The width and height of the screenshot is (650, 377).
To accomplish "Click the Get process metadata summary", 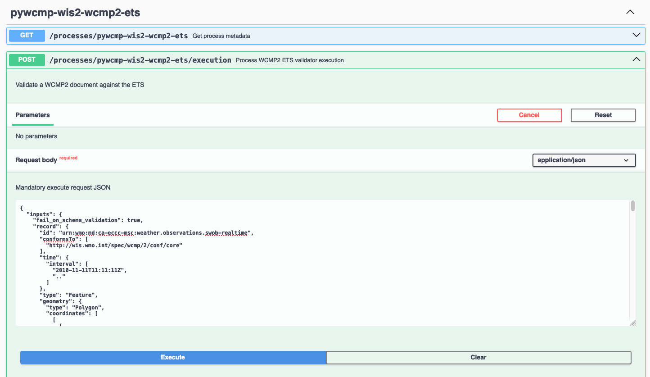I will (x=221, y=36).
